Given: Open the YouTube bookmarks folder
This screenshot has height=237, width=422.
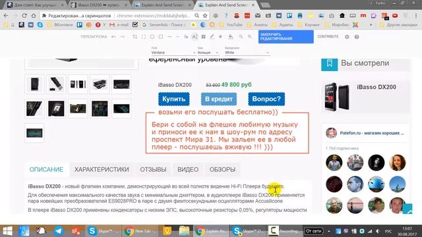Looking at the screenshot, I should coord(231,25).
